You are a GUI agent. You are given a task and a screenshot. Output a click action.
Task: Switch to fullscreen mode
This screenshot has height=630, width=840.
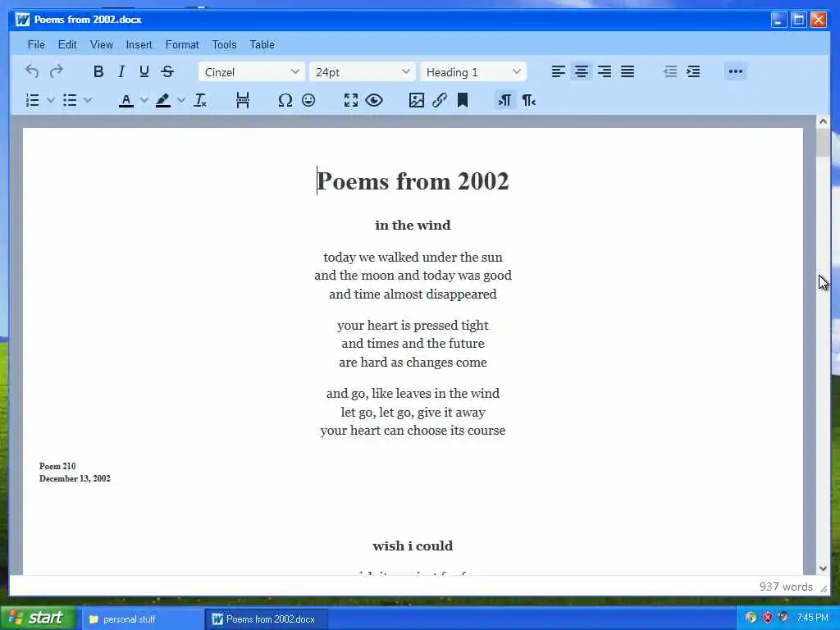tap(351, 100)
